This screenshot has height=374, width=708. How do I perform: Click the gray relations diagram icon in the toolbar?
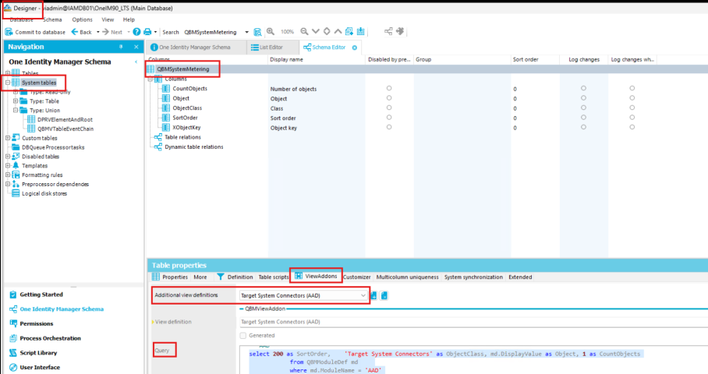pos(388,31)
